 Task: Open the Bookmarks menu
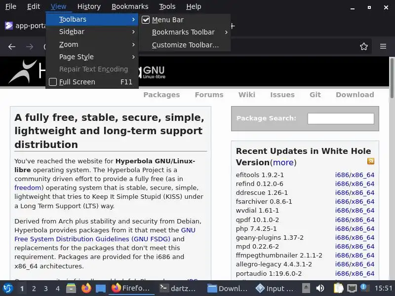pyautogui.click(x=130, y=6)
